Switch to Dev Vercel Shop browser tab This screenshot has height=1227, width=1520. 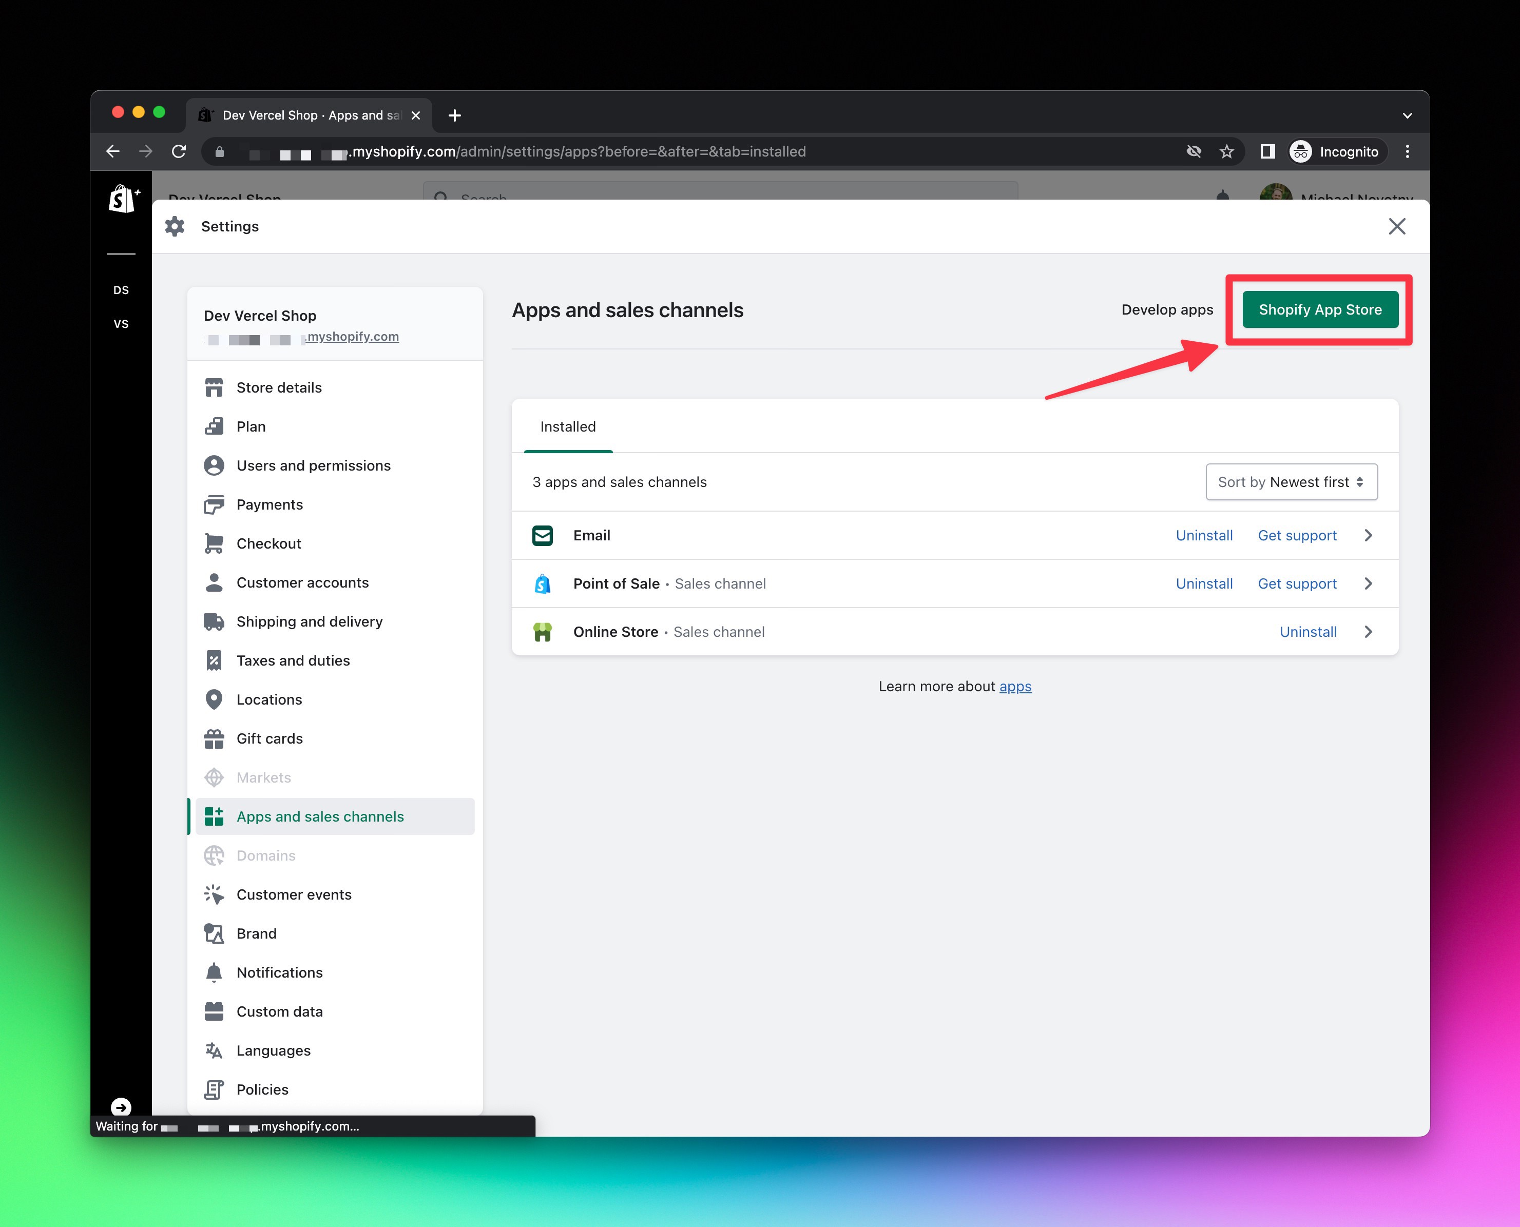pyautogui.click(x=309, y=115)
